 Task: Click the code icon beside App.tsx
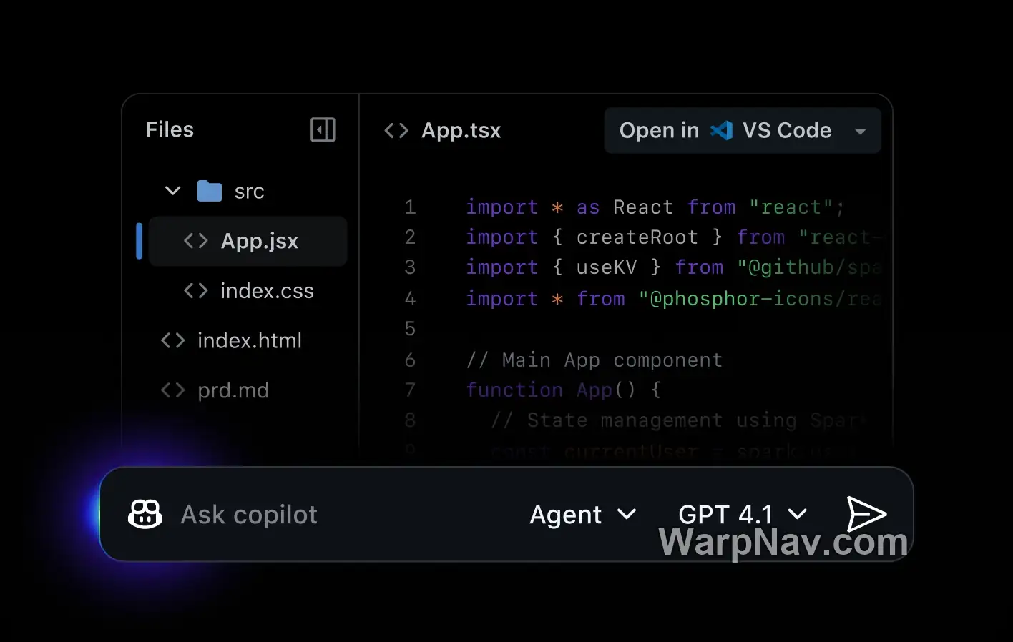(x=396, y=130)
